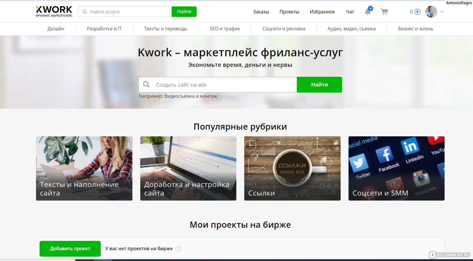Screen dimensions: 473x261
Task: Expand the account dropdown chevron
Action: pos(442,12)
